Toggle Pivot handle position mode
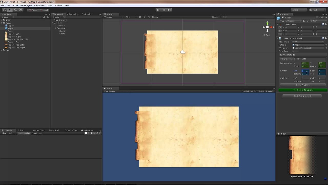Screen dimensions: 328x185 click(33, 10)
